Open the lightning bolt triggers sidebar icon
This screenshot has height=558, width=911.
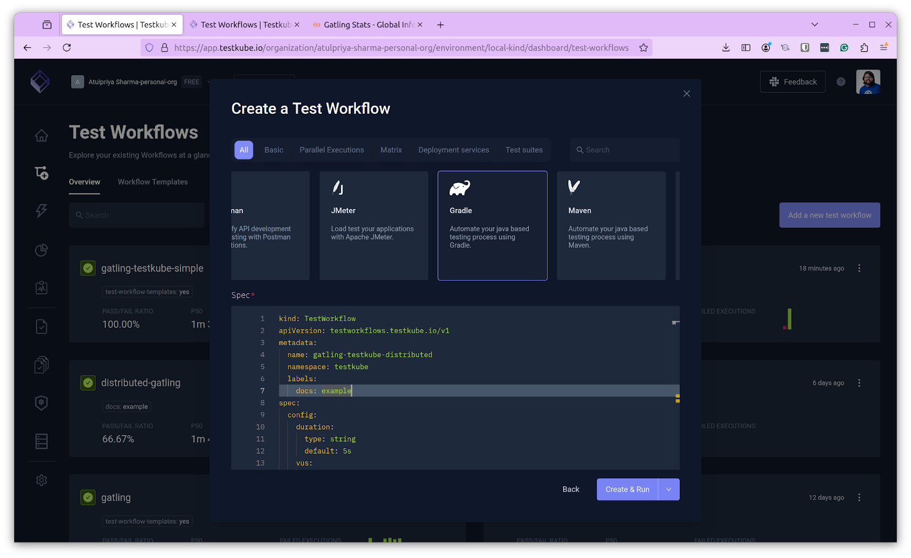coord(42,211)
